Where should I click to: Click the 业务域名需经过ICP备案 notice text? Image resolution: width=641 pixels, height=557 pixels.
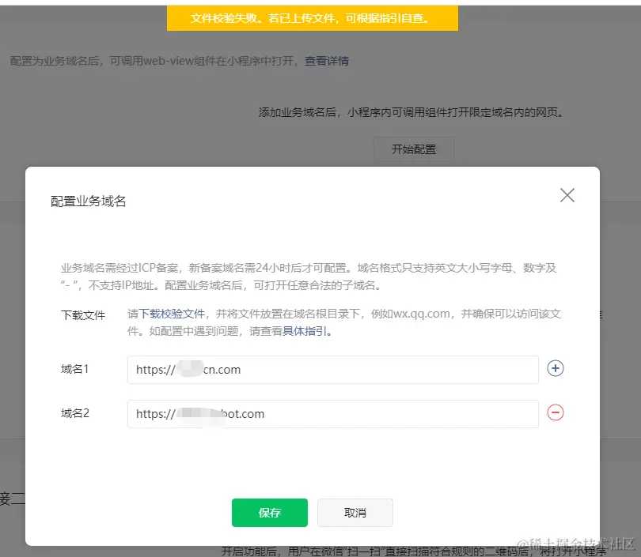(309, 277)
